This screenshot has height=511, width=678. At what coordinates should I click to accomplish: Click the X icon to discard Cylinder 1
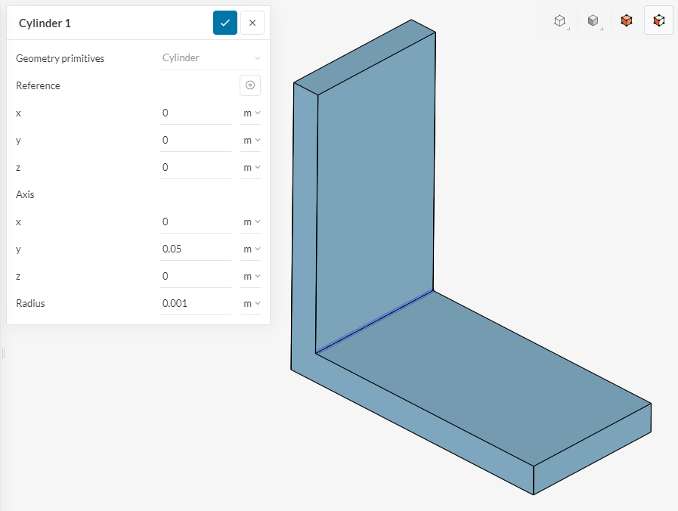pyautogui.click(x=252, y=23)
